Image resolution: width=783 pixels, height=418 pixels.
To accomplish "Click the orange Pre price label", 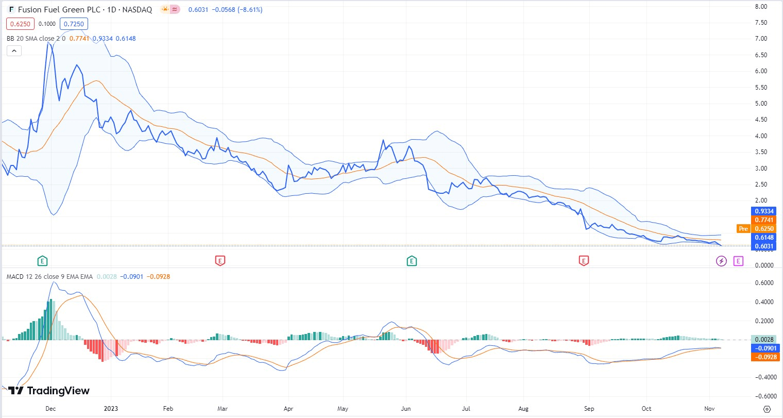I will pyautogui.click(x=743, y=229).
